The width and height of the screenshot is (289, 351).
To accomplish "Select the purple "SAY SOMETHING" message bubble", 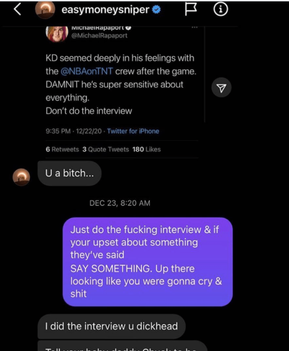I will click(x=147, y=262).
